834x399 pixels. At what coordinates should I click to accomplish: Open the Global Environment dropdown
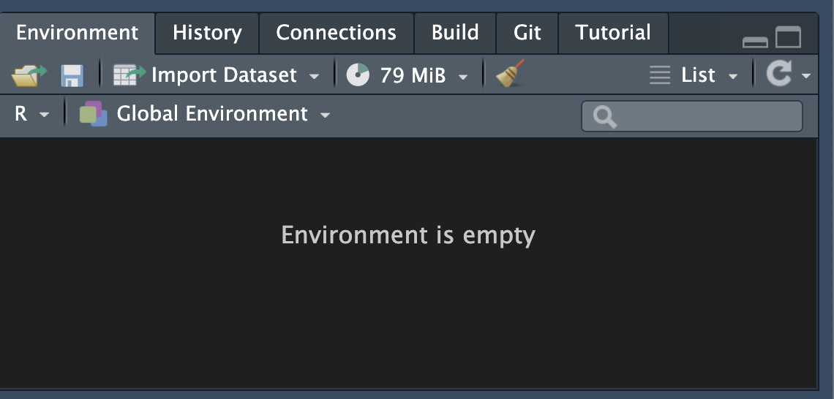click(x=325, y=115)
